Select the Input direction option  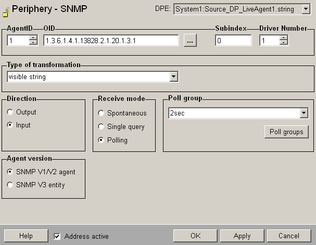click(11, 125)
